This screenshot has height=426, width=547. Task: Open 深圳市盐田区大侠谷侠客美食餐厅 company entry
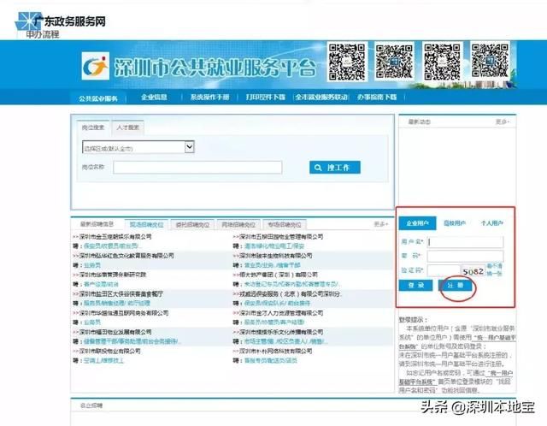(121, 293)
